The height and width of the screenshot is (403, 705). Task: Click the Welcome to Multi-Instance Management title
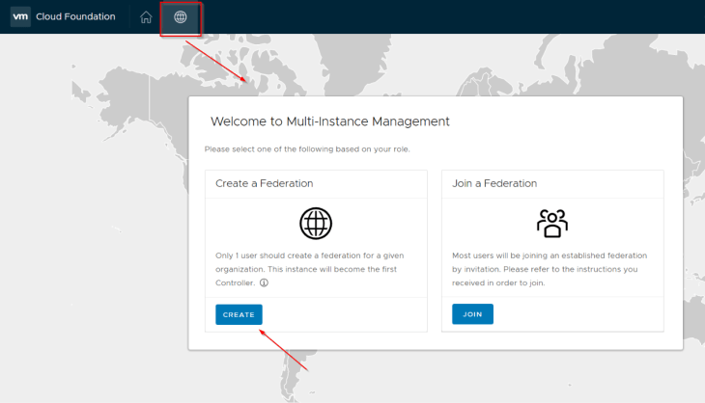329,121
